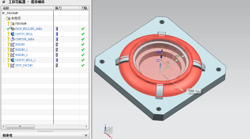Click the SPOT_FACING operation type icon
250x139 pixels.
pyautogui.click(x=13, y=65)
